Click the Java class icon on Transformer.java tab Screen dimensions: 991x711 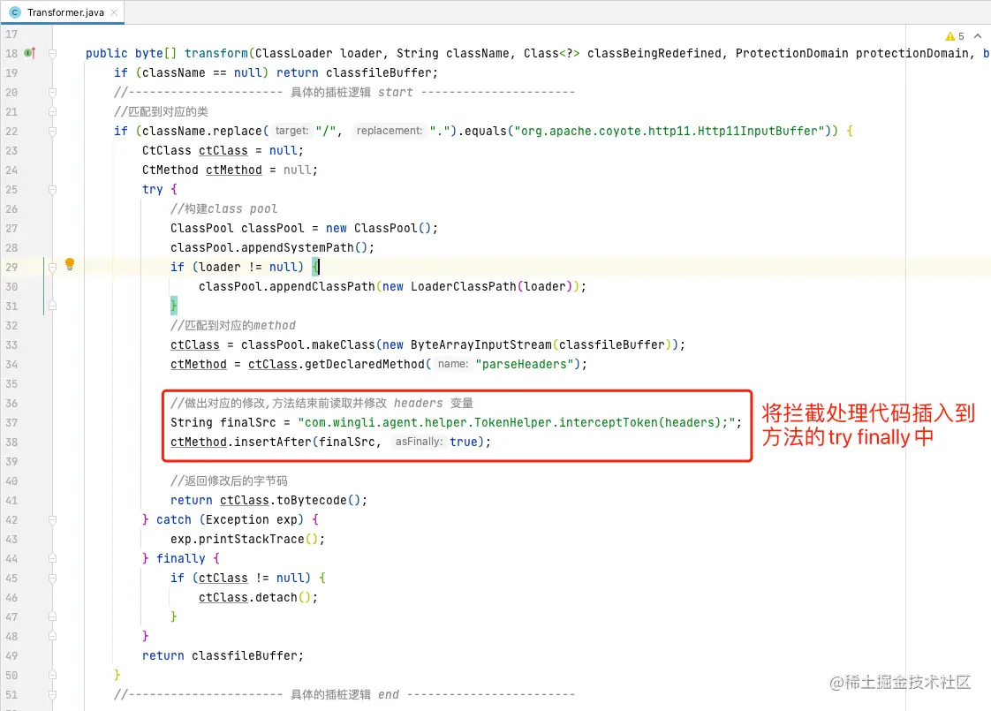click(15, 12)
